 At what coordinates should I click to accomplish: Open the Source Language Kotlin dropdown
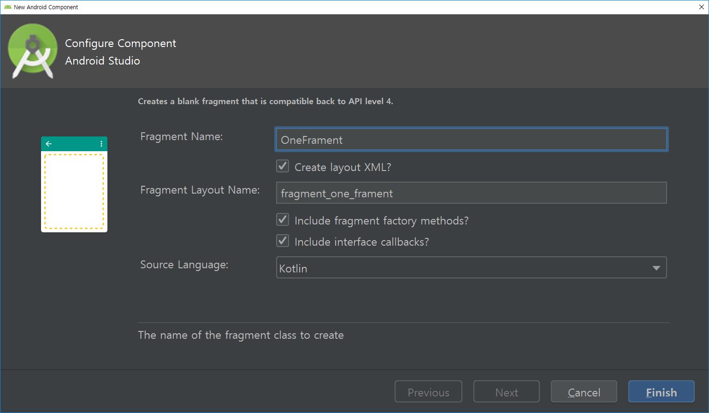(471, 268)
